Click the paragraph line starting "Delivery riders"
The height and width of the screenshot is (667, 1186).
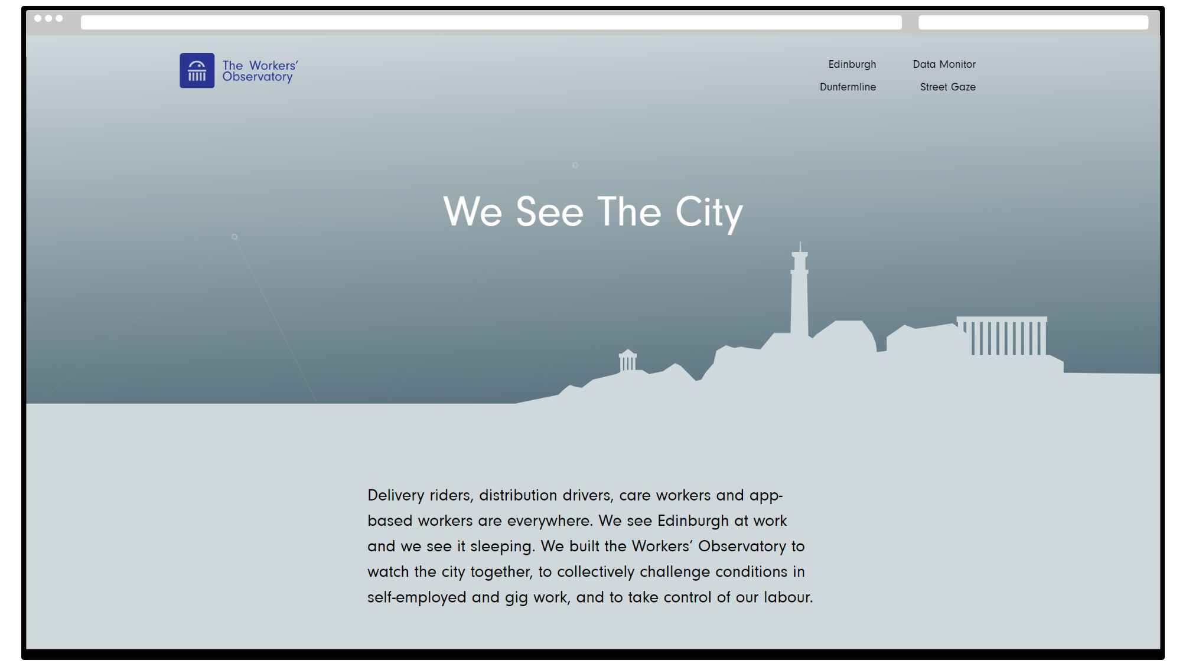(x=574, y=495)
